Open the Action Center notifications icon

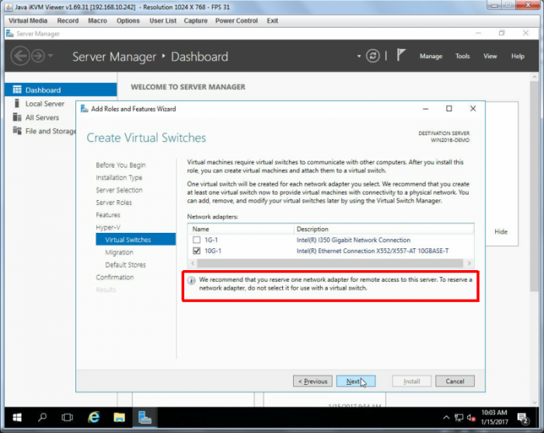point(523,418)
